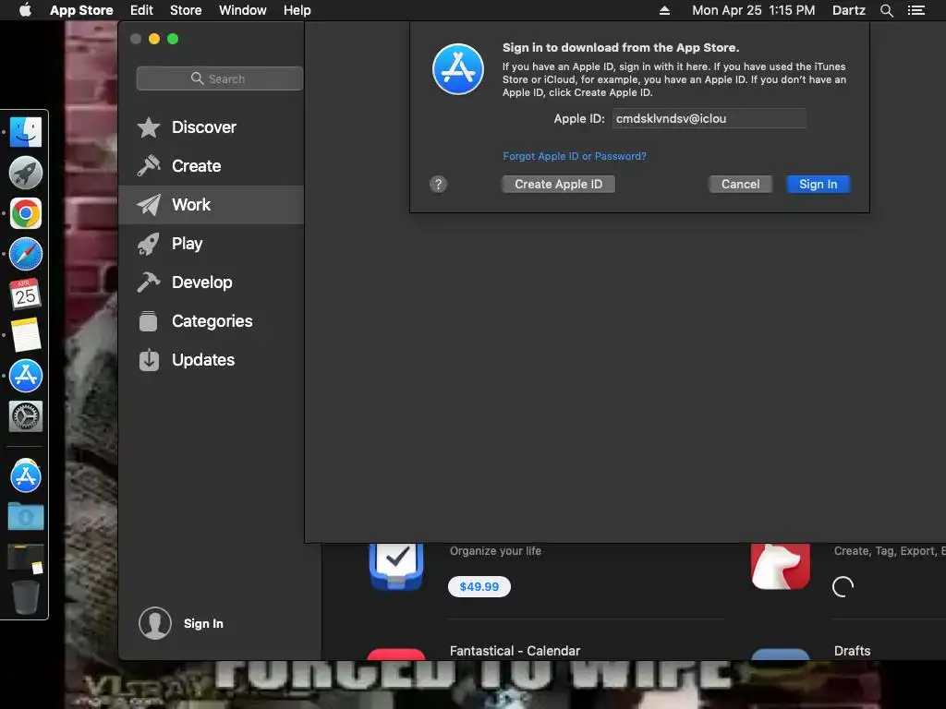Click Organize your life subtitle

[495, 550]
